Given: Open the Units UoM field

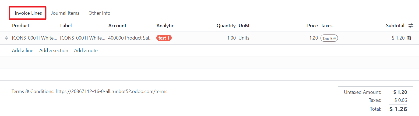Looking at the screenshot, I should (x=244, y=38).
